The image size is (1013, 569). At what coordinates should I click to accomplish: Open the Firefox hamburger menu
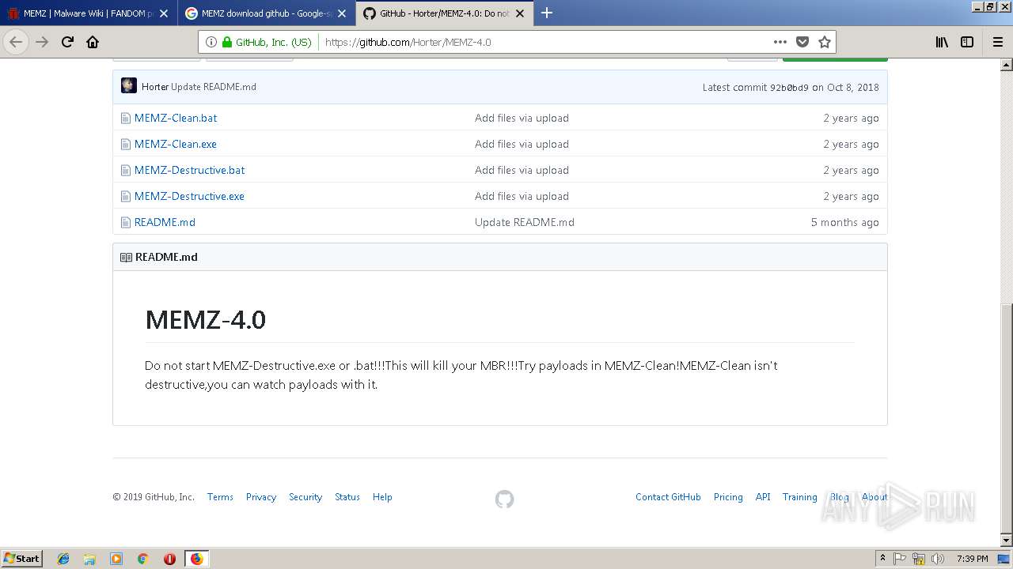click(x=997, y=42)
